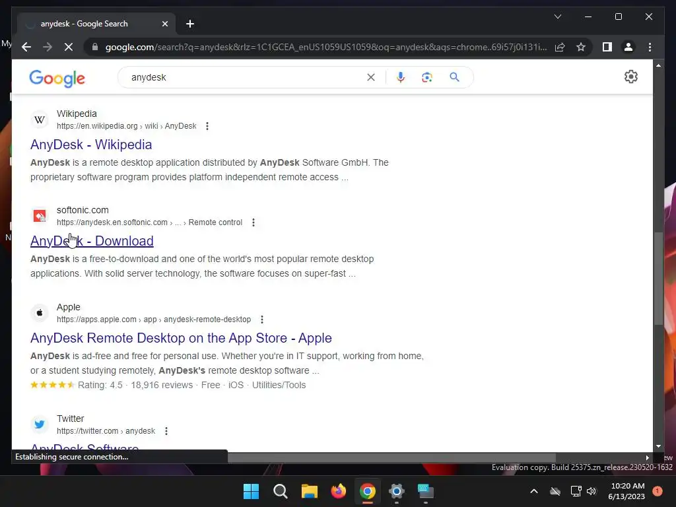The width and height of the screenshot is (676, 507).
Task: Clear the anydesk search text
Action: [x=371, y=78]
